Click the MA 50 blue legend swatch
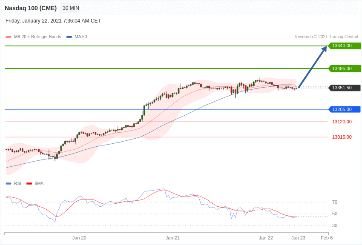Viewport: 362px width, 245px height. pos(69,37)
